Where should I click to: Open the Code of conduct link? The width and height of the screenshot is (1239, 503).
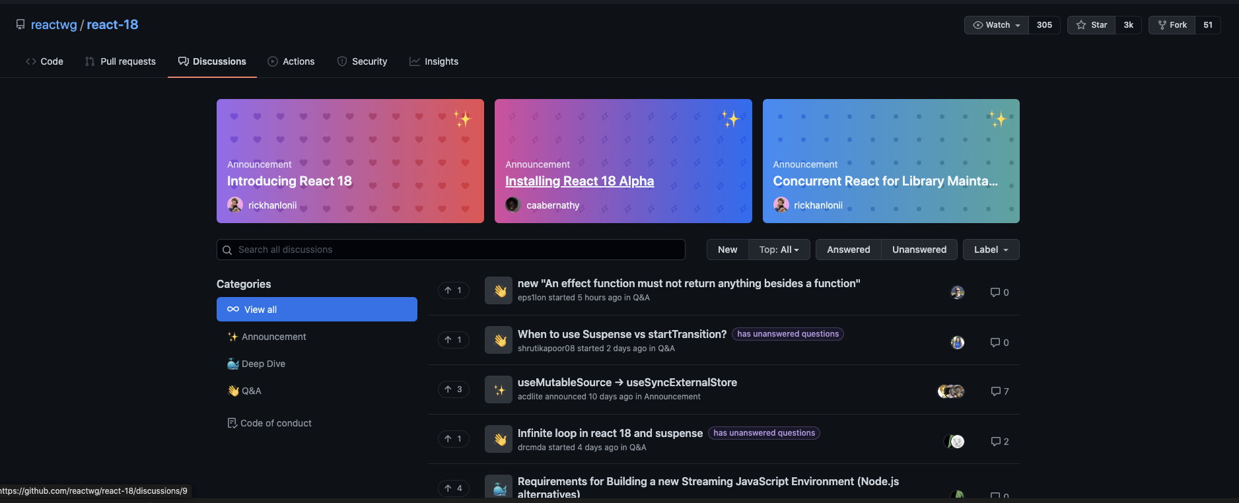pyautogui.click(x=269, y=423)
